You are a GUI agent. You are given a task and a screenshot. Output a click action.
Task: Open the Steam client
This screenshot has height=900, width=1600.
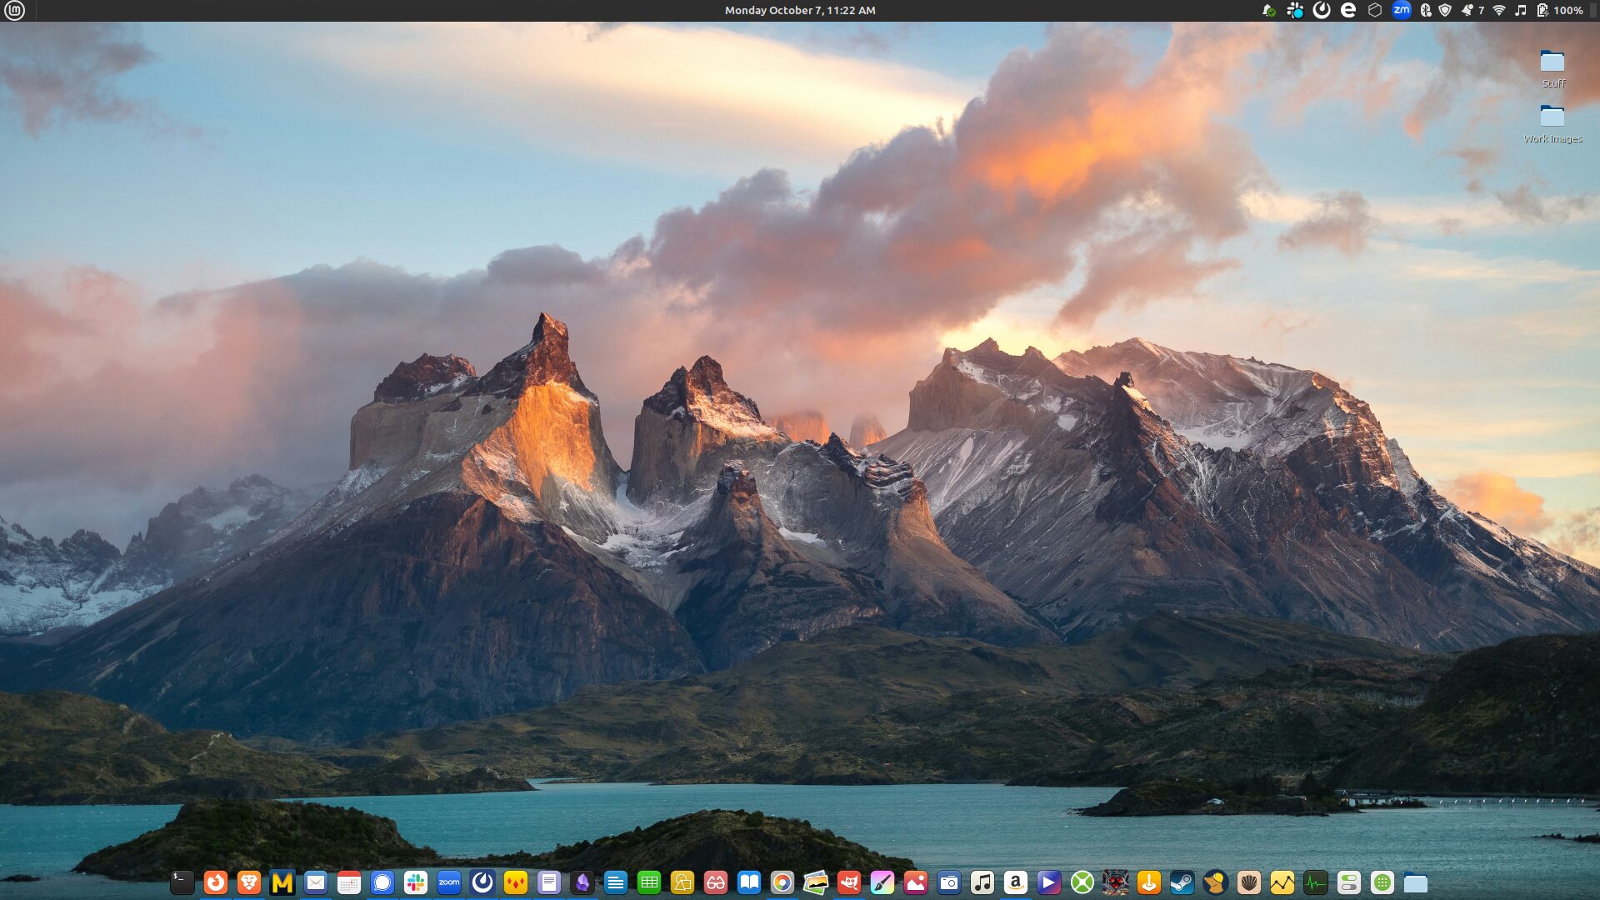[x=1182, y=882]
